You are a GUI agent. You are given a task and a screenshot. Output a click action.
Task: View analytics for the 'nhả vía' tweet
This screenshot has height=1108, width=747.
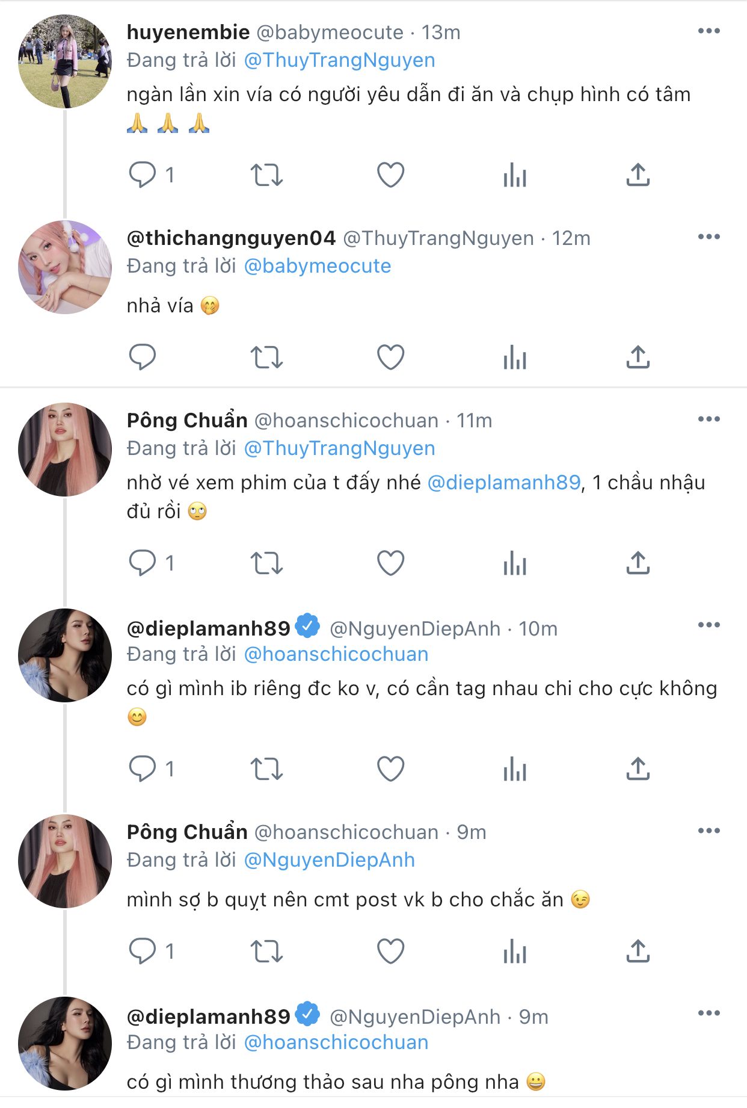(515, 357)
